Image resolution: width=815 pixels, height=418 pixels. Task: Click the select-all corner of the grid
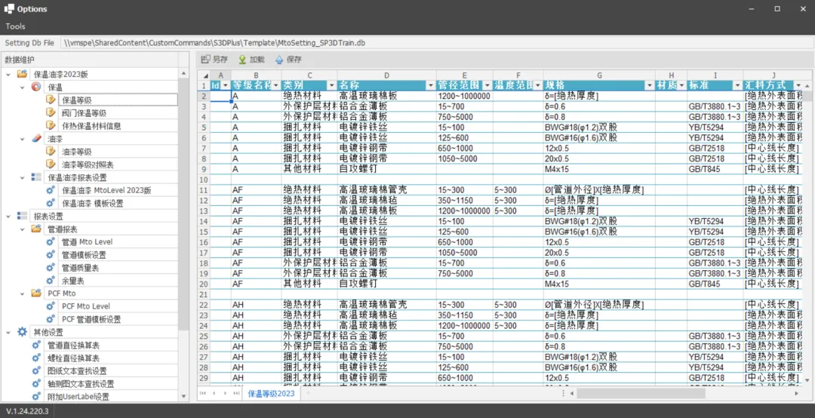click(x=203, y=75)
